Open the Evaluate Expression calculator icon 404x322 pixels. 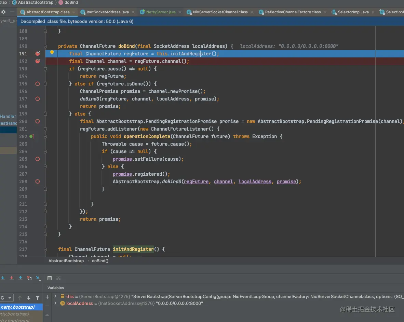50,278
